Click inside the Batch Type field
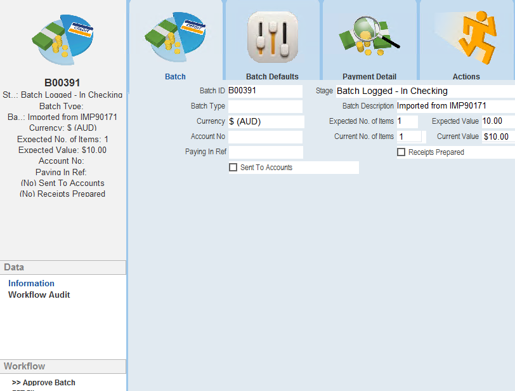The height and width of the screenshot is (391, 515). pos(265,106)
